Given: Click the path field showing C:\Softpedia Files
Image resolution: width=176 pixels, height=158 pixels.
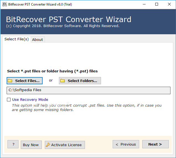Looking at the screenshot, I should [89, 90].
